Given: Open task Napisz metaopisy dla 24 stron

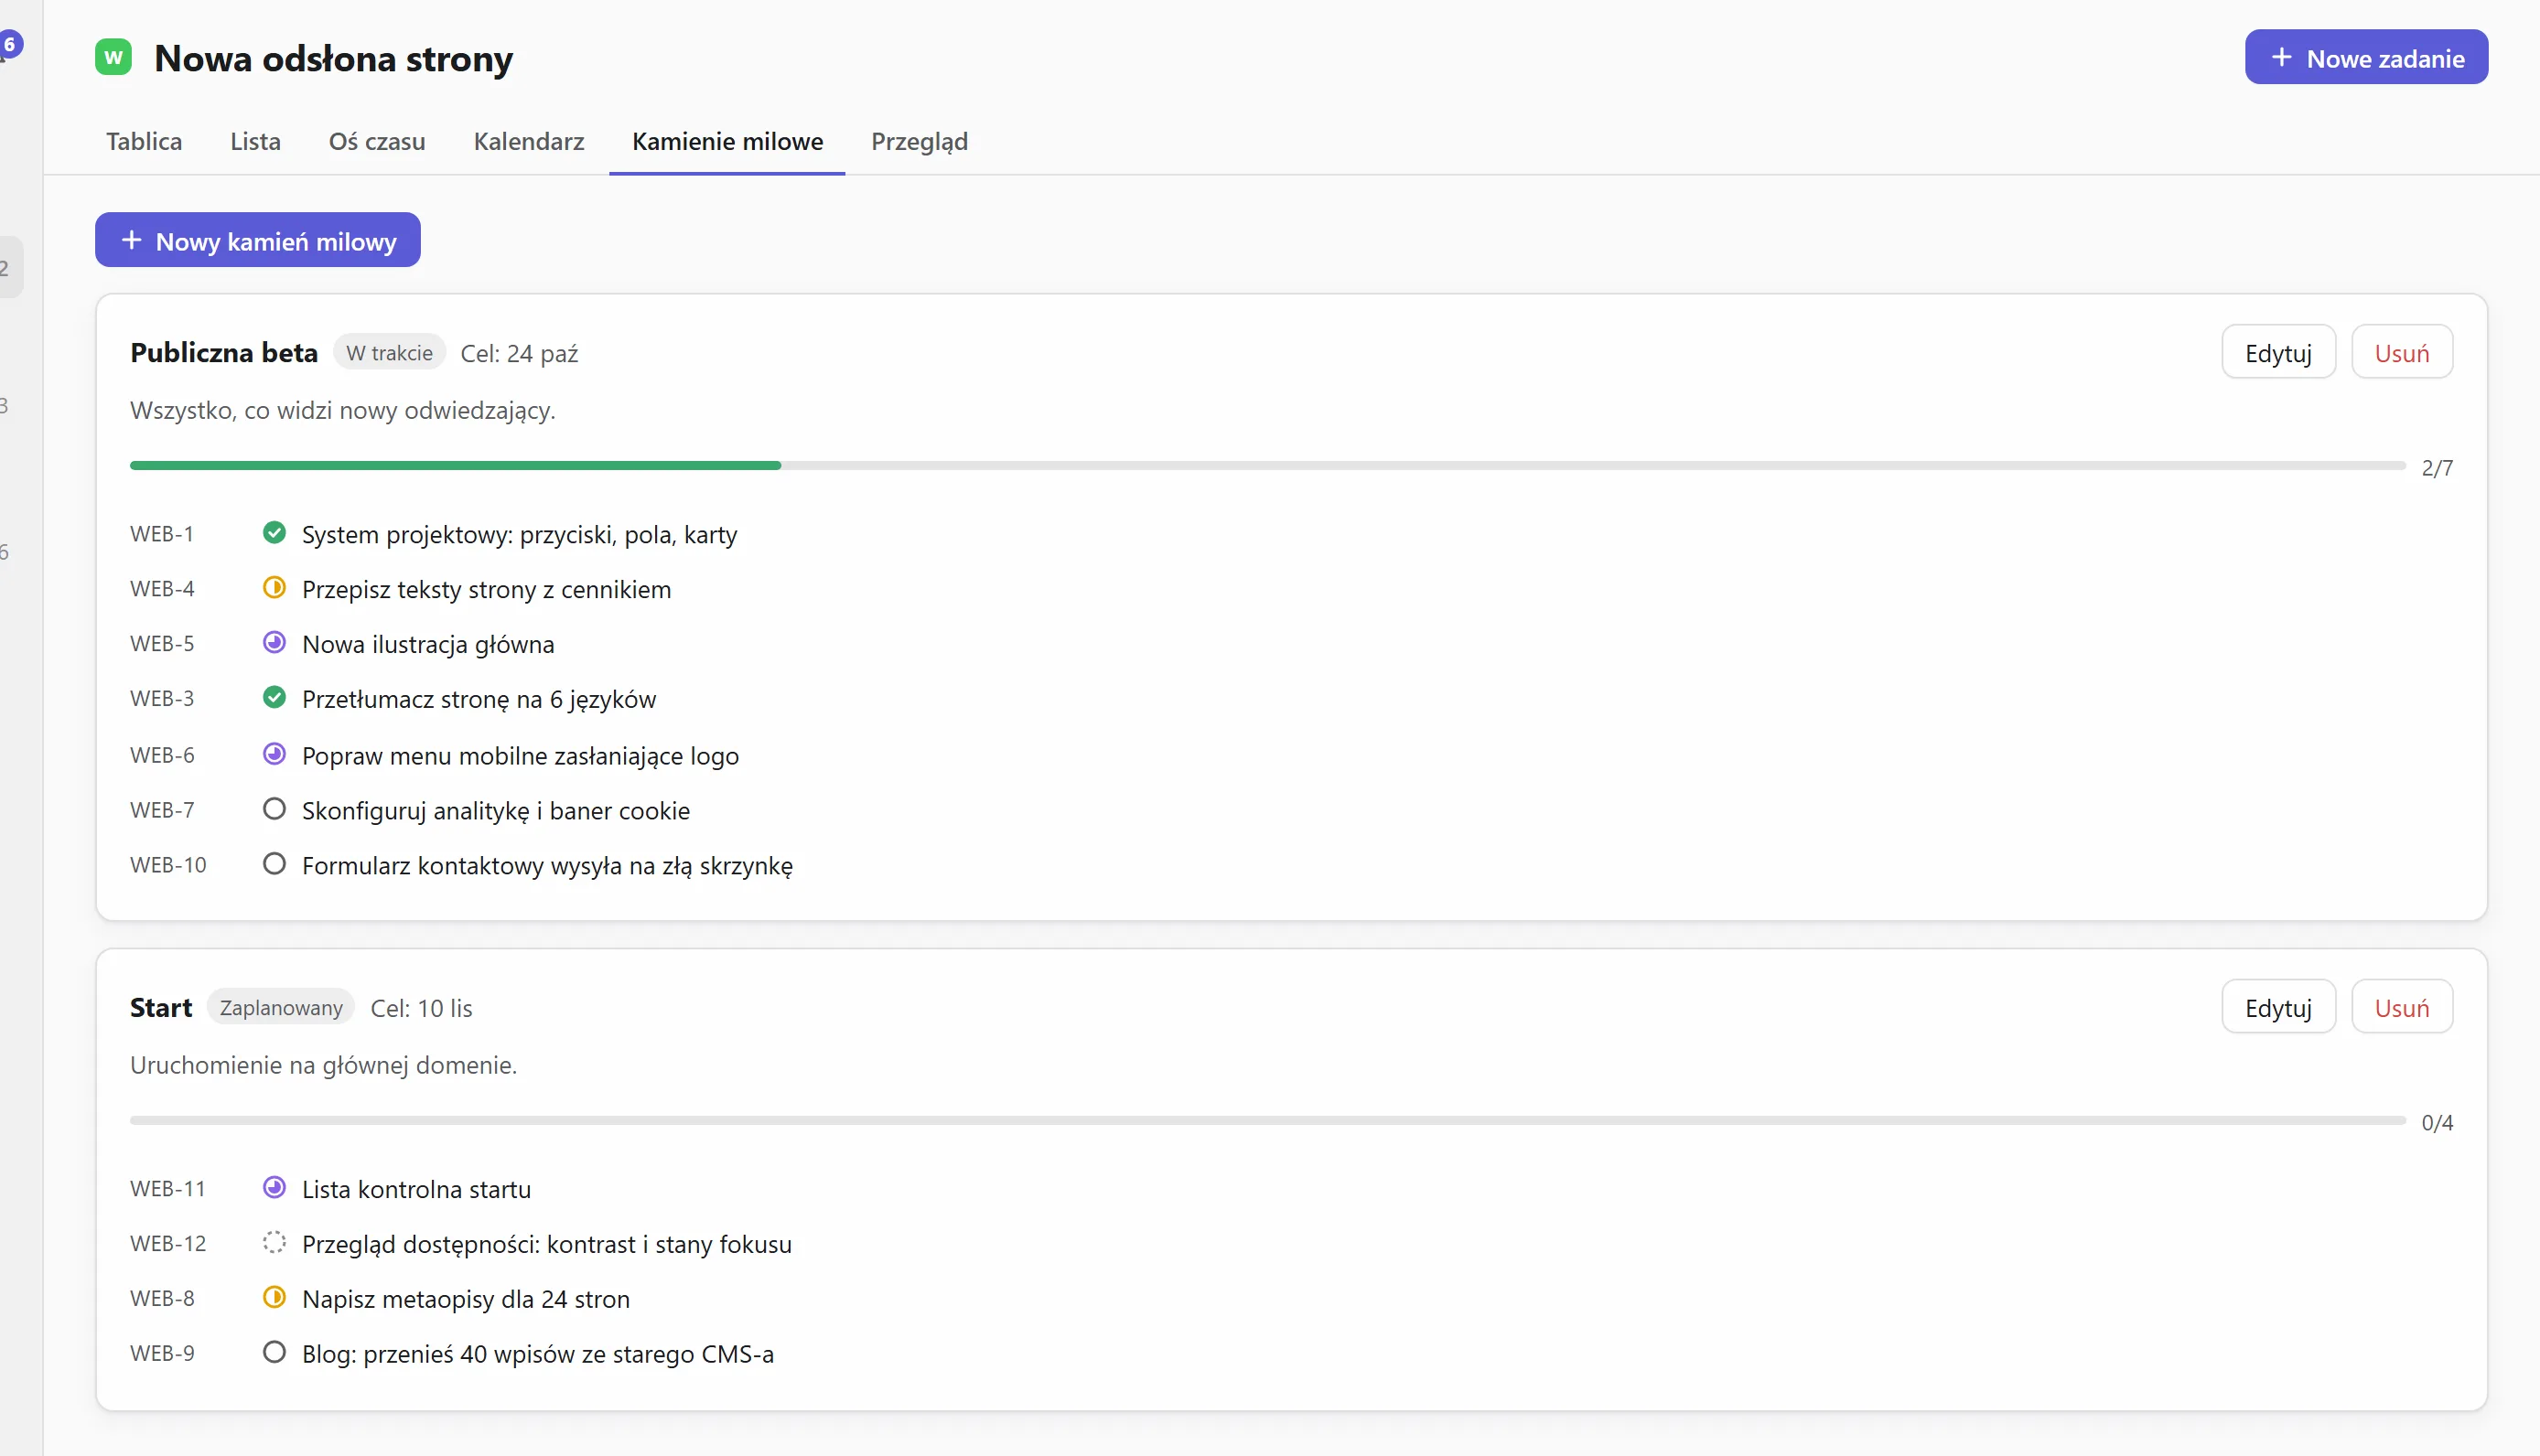Looking at the screenshot, I should (466, 1300).
